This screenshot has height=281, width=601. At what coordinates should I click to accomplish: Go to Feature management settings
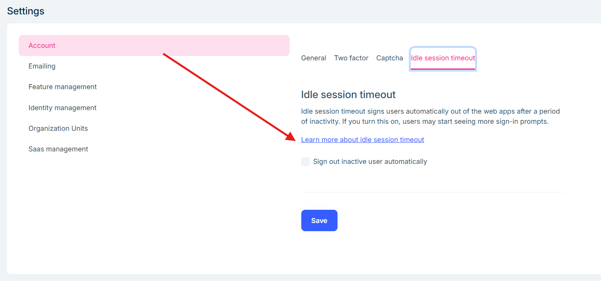coord(62,87)
